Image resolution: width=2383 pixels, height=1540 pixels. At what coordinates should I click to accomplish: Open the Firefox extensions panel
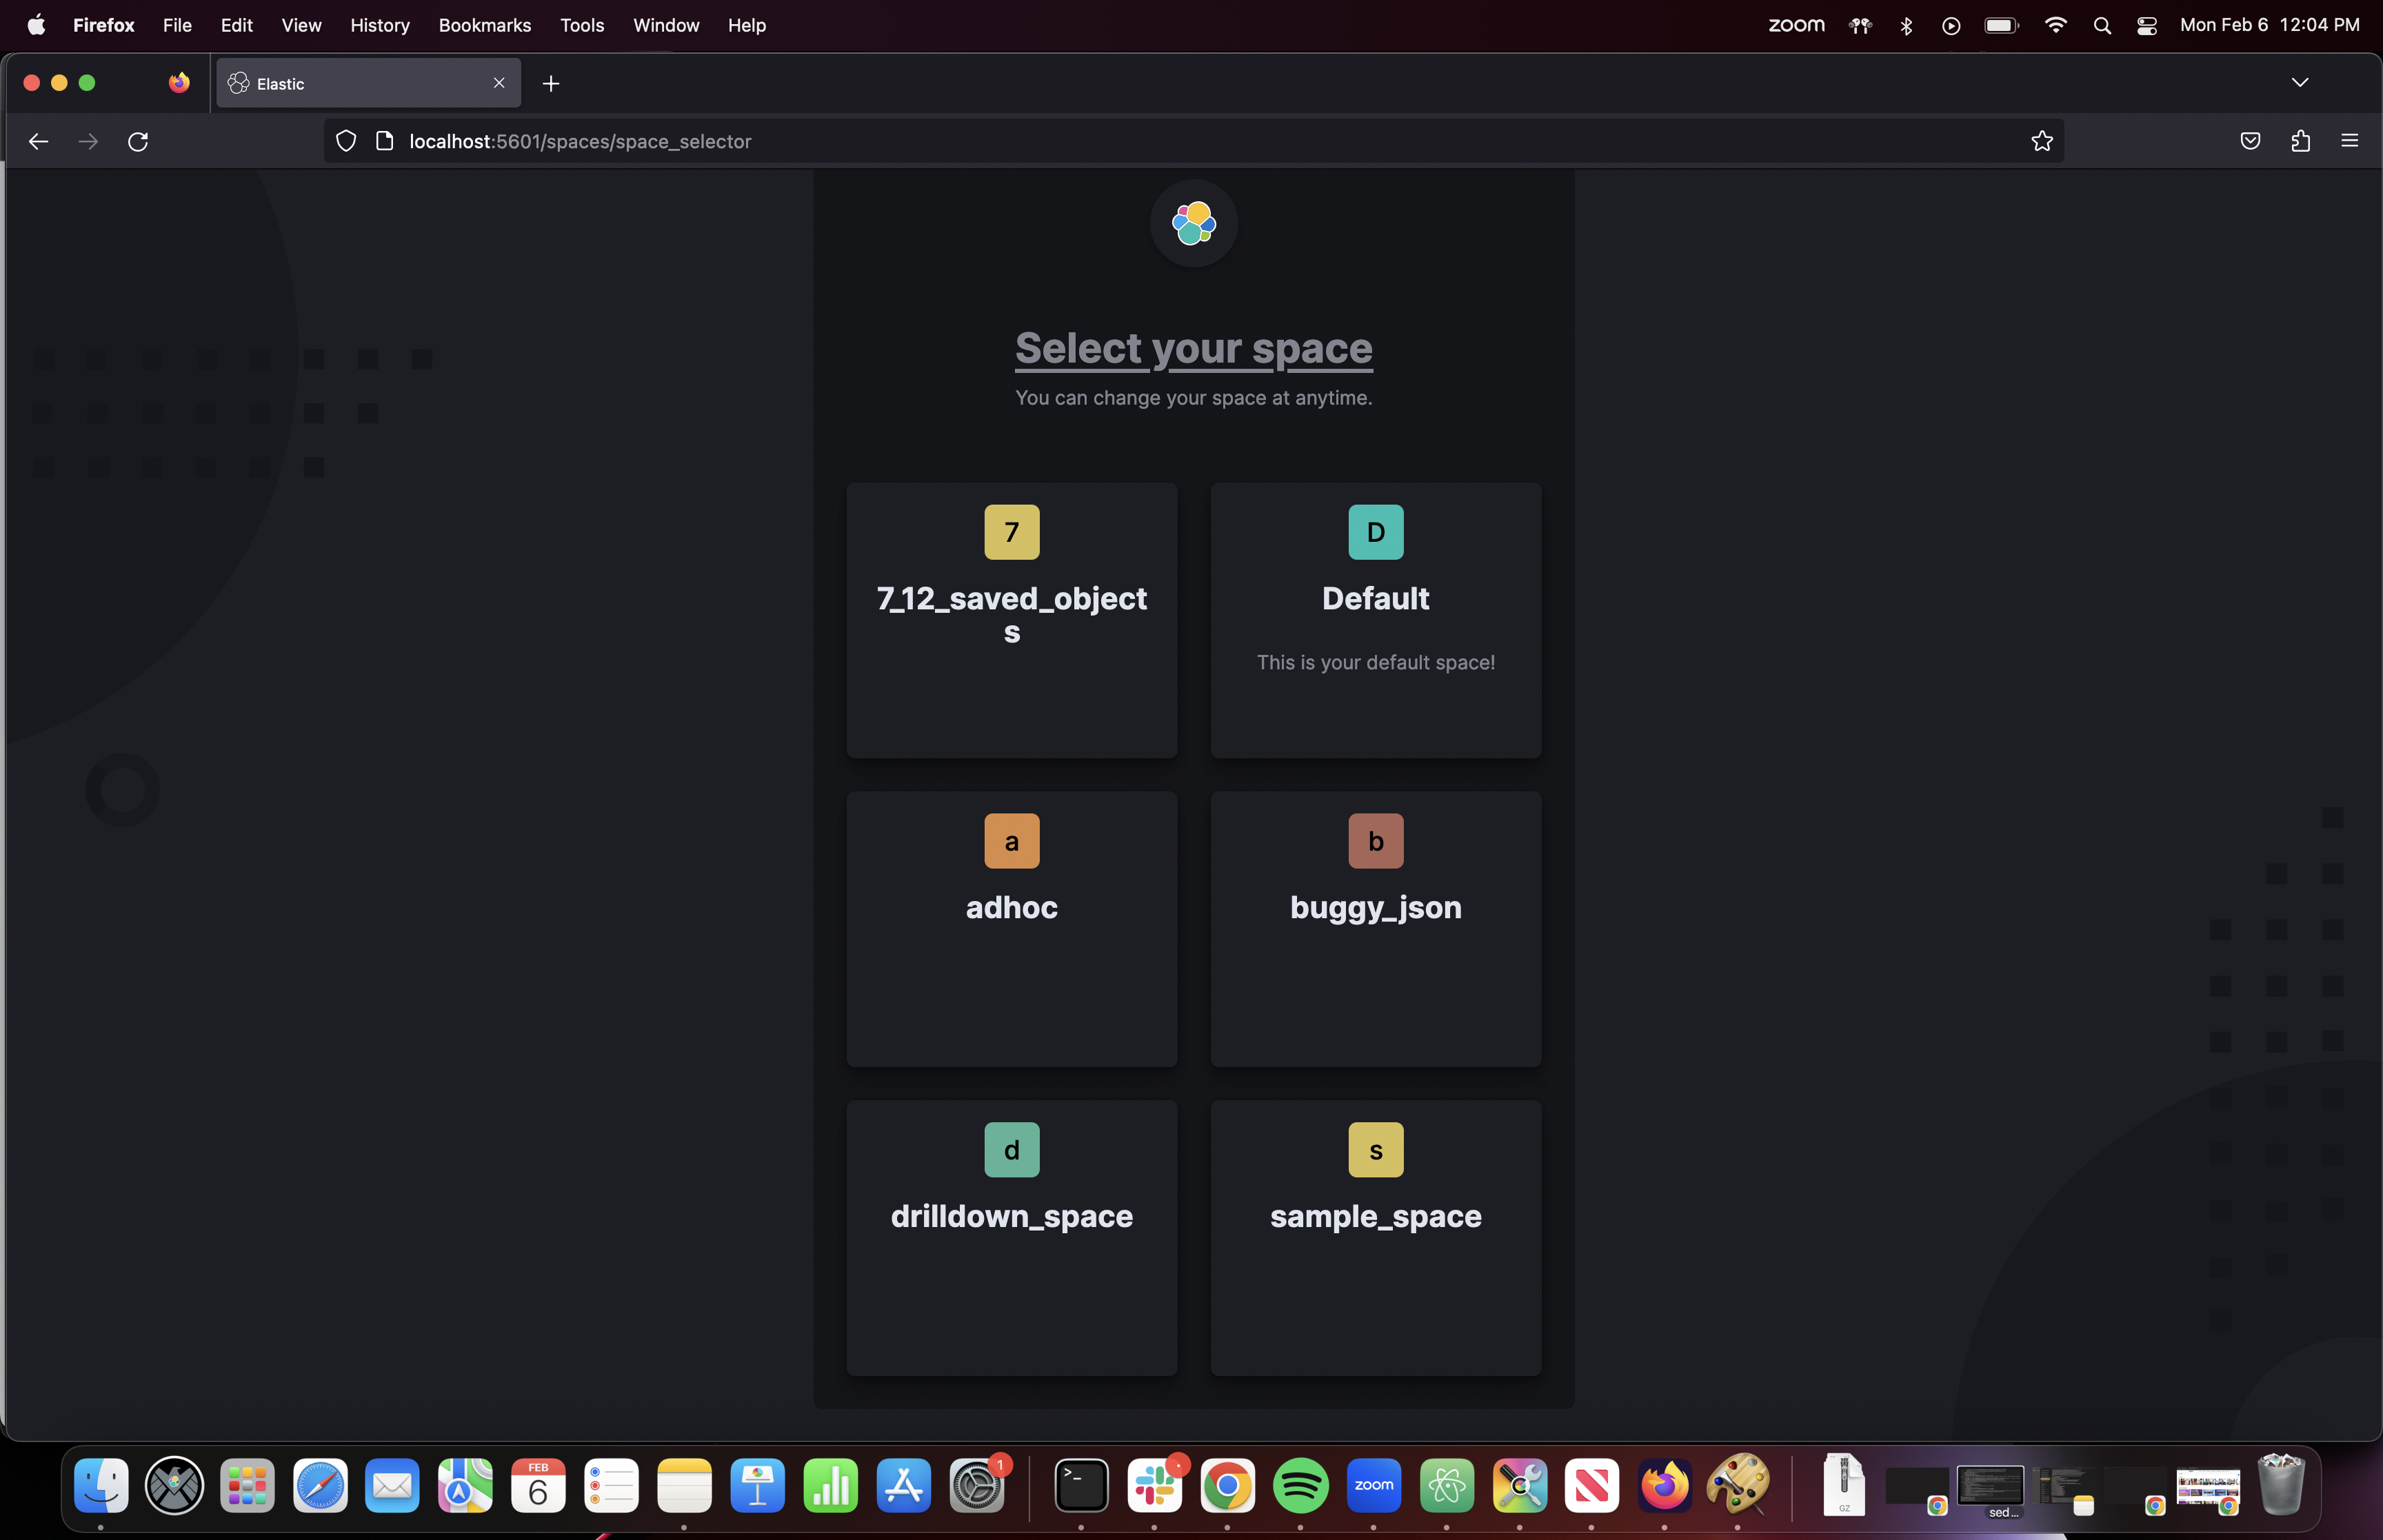(2300, 141)
